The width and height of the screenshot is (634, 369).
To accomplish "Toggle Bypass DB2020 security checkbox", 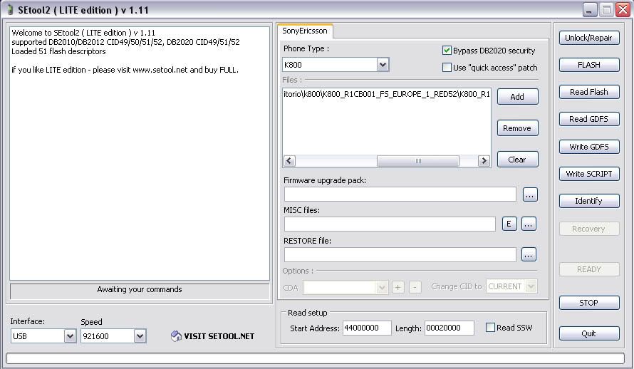I will (447, 51).
